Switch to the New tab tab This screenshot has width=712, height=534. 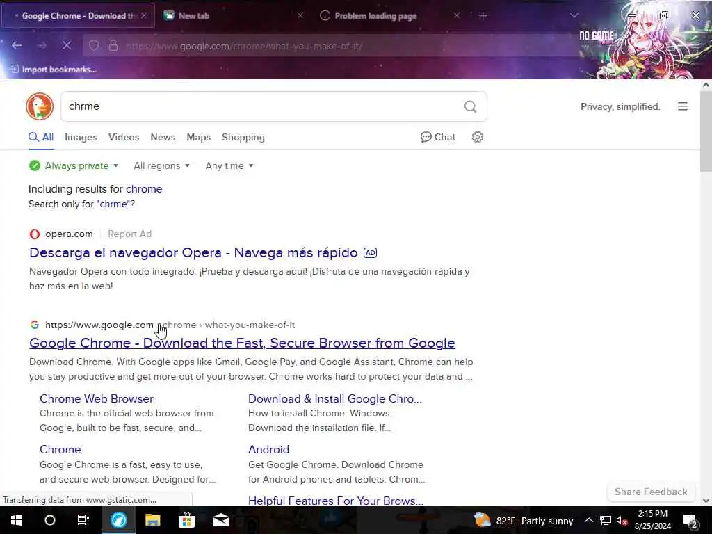pyautogui.click(x=234, y=15)
